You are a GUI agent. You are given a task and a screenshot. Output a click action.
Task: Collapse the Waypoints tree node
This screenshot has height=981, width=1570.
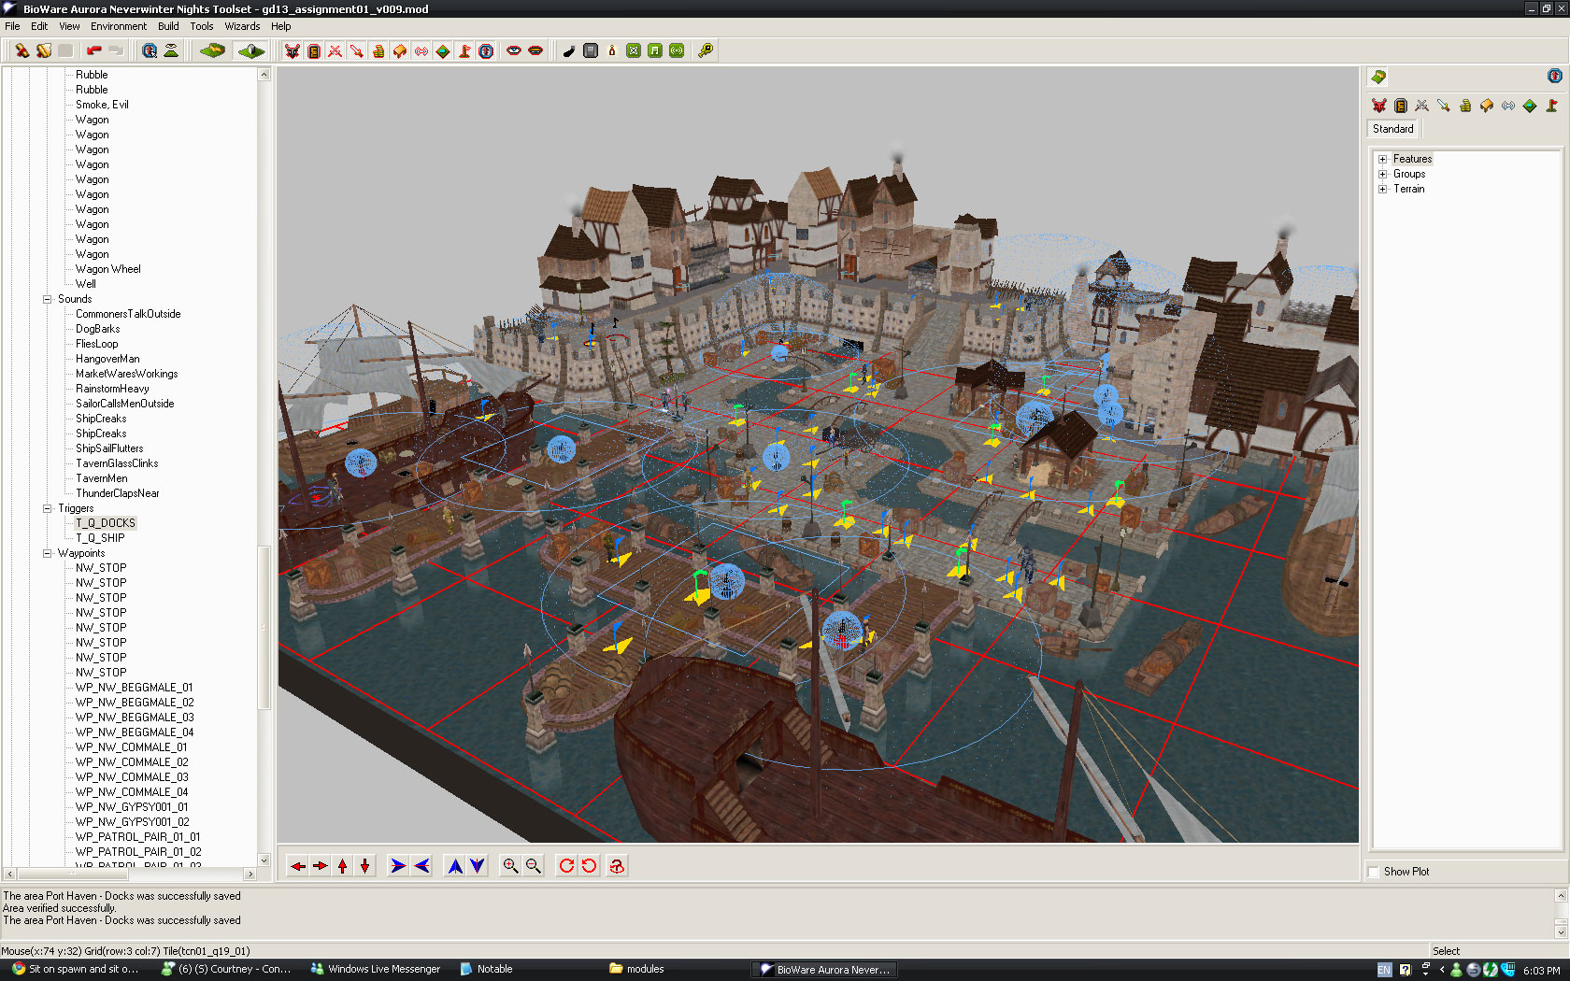tap(47, 553)
